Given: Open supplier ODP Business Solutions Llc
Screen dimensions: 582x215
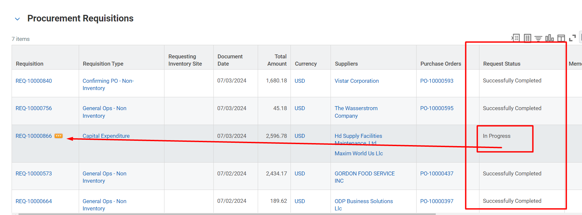Looking at the screenshot, I should coord(364,205).
